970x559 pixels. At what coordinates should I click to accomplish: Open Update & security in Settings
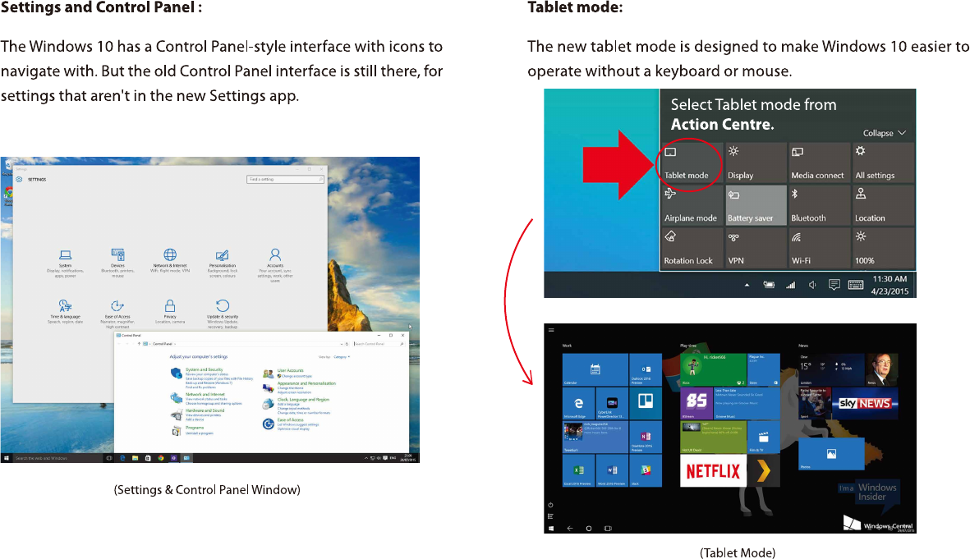[x=223, y=314]
